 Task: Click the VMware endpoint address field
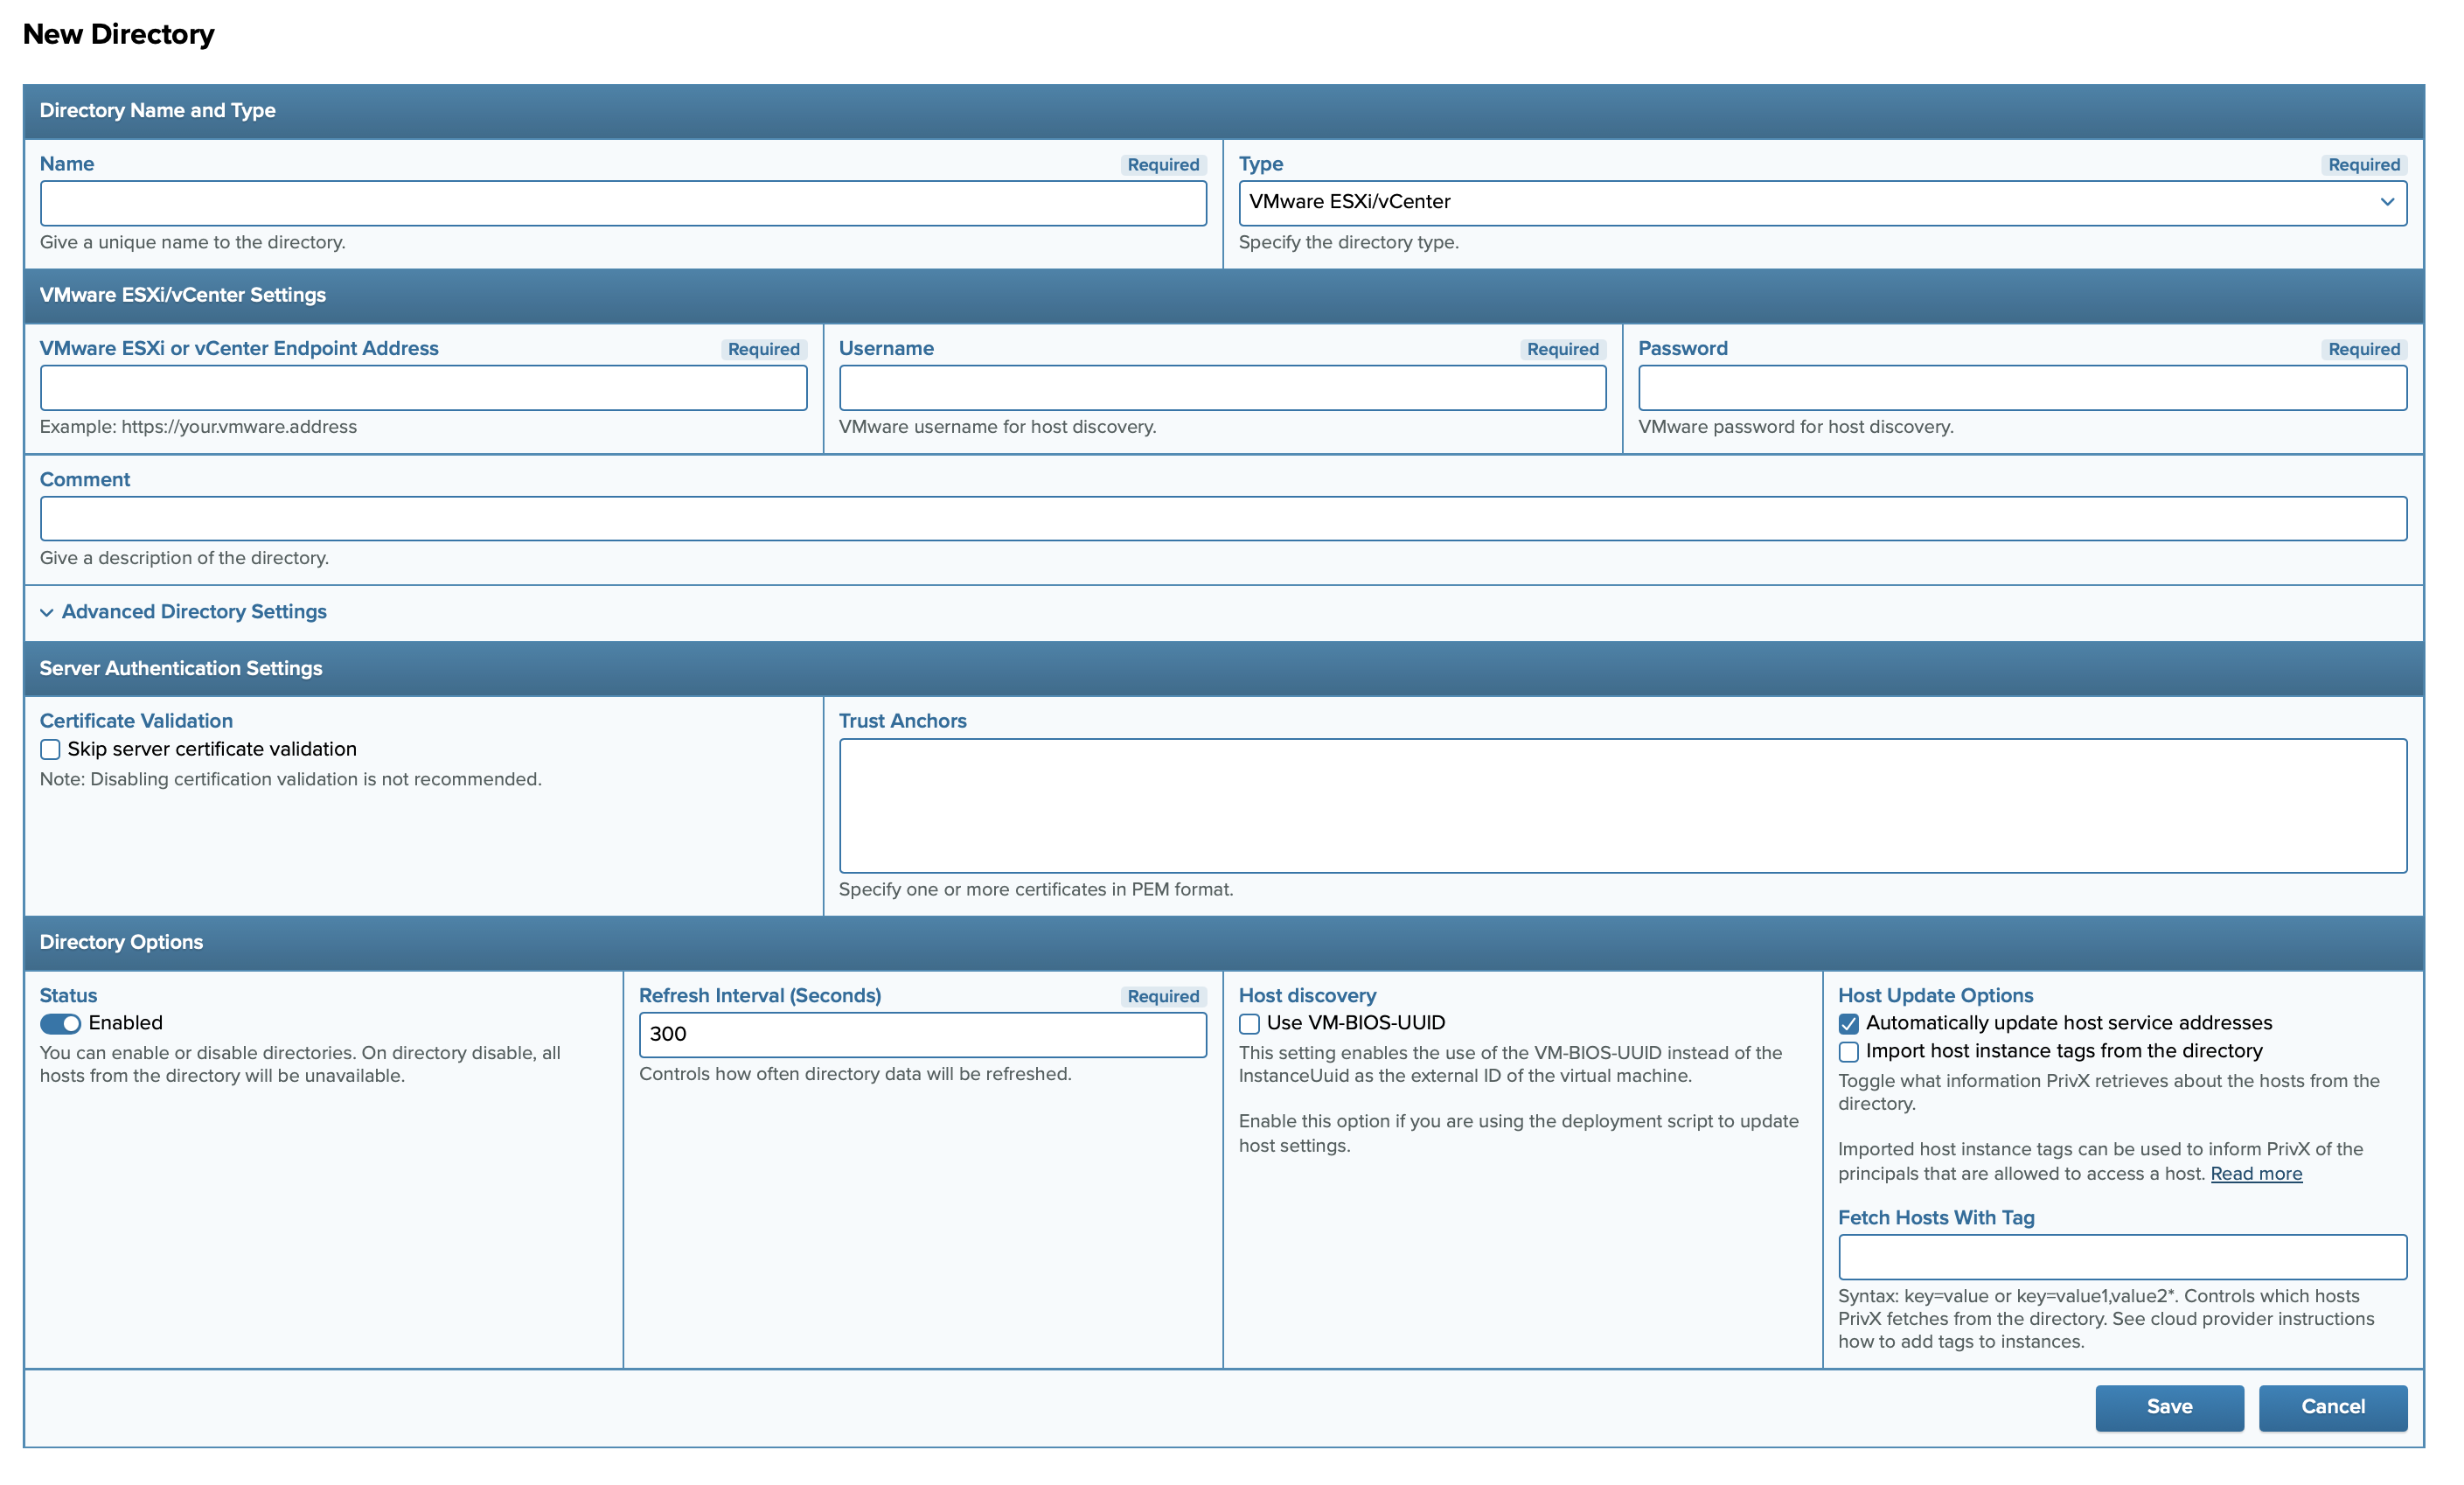(x=423, y=388)
